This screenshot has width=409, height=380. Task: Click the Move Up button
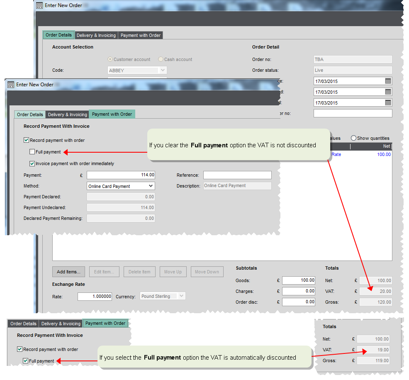click(173, 272)
